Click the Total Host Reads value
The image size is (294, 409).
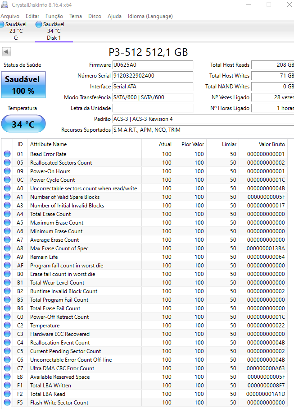click(x=273, y=65)
